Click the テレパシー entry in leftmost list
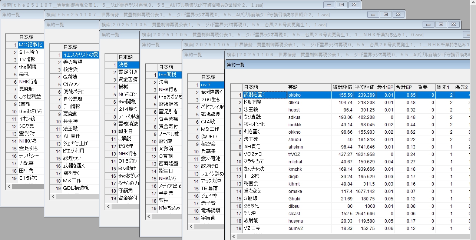Viewport: 476px width, 240px height. [x=30, y=156]
